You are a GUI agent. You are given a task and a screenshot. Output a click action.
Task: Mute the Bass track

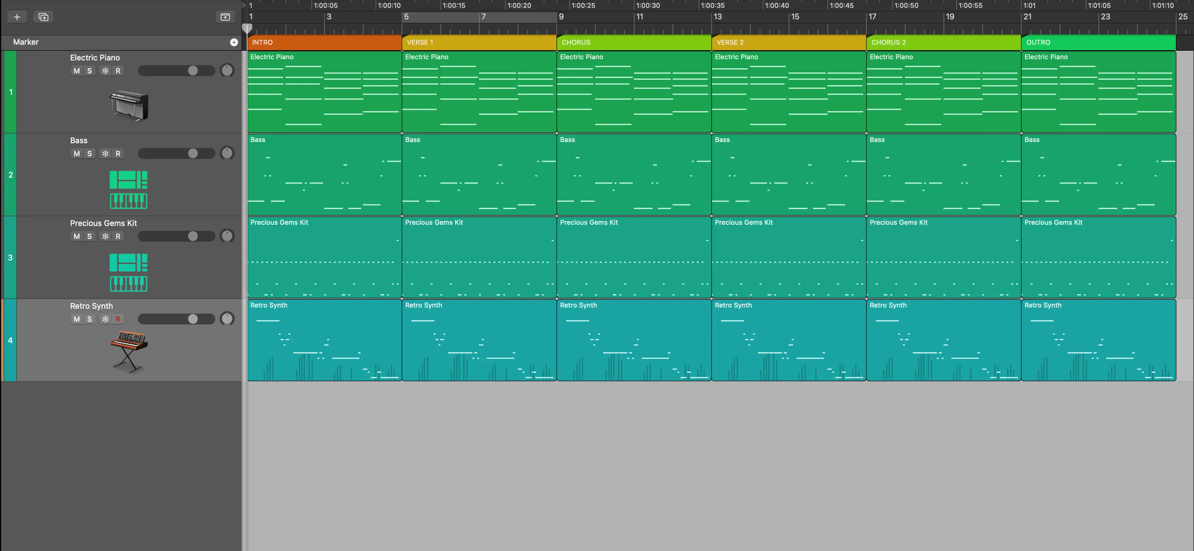click(x=77, y=154)
